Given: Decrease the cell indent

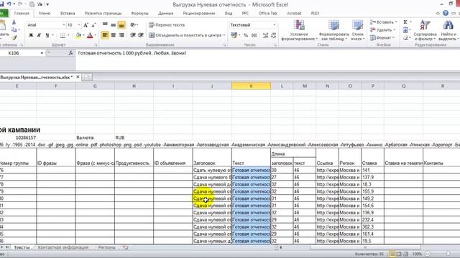Looking at the screenshot, I should coord(133,35).
